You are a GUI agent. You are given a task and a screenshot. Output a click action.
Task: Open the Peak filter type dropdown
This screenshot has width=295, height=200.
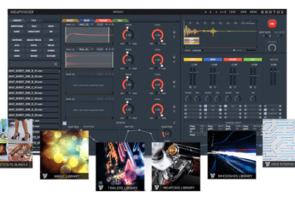197,135
